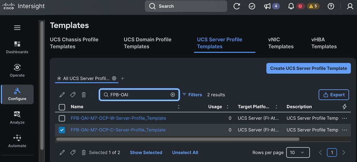357x162 pixels.
Task: Click the lightning bolt column header icon
Action: point(344,107)
